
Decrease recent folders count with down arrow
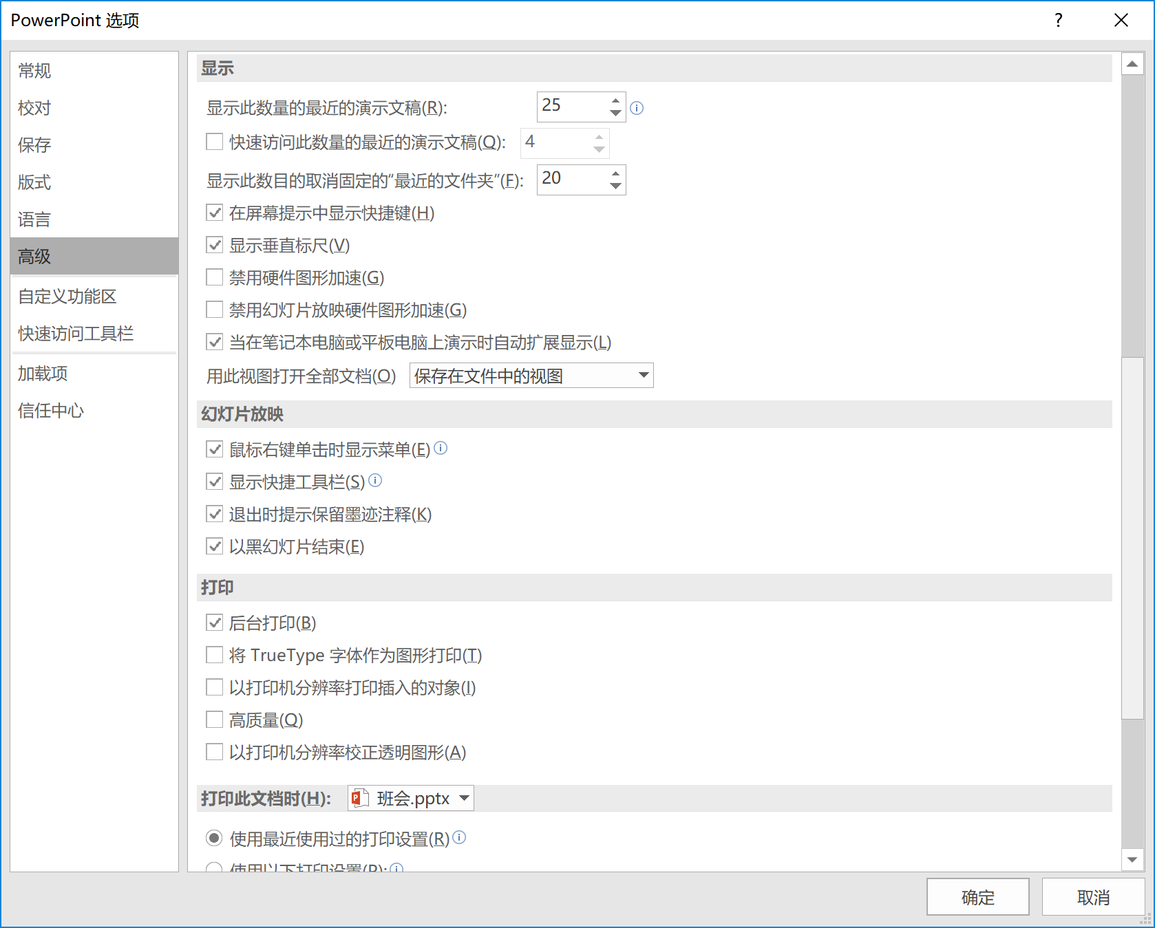click(x=615, y=186)
